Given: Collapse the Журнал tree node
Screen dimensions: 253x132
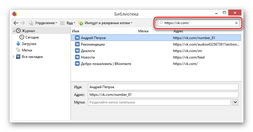Looking at the screenshot, I should [14, 31].
